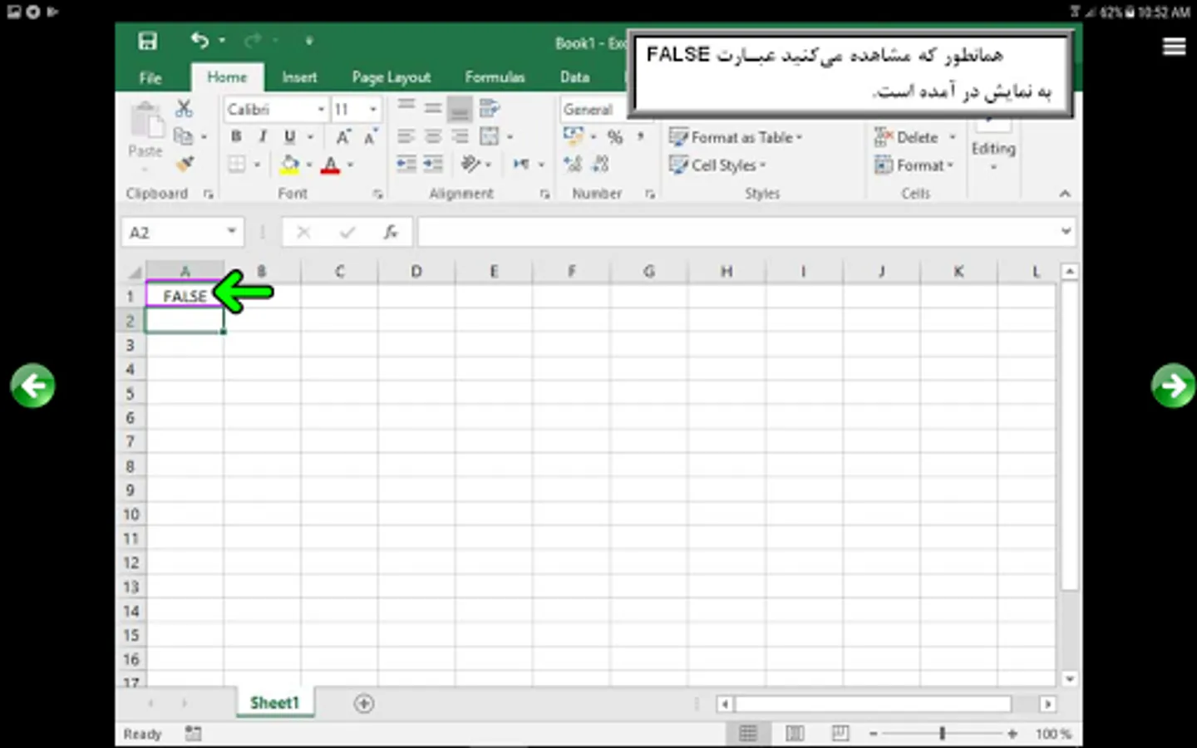Open the tutorial hamburger menu
Viewport: 1197px width, 748px height.
click(1174, 47)
